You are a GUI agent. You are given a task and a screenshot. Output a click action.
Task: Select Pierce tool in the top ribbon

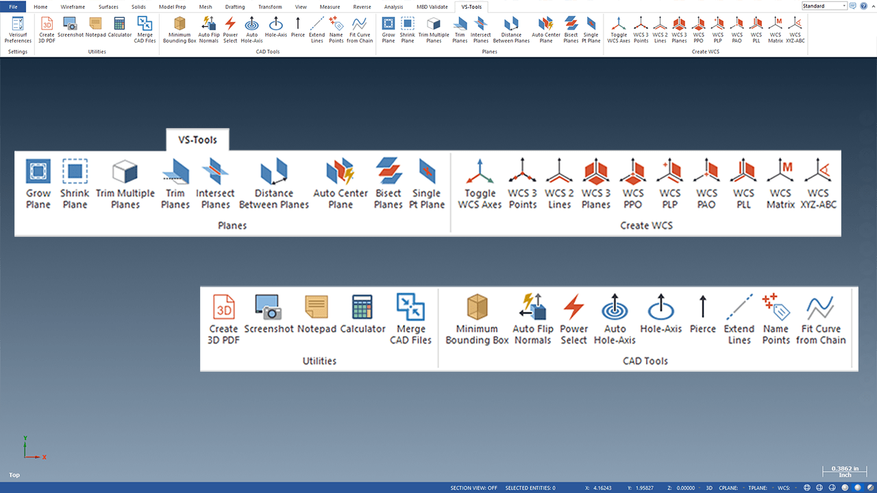[x=297, y=27]
